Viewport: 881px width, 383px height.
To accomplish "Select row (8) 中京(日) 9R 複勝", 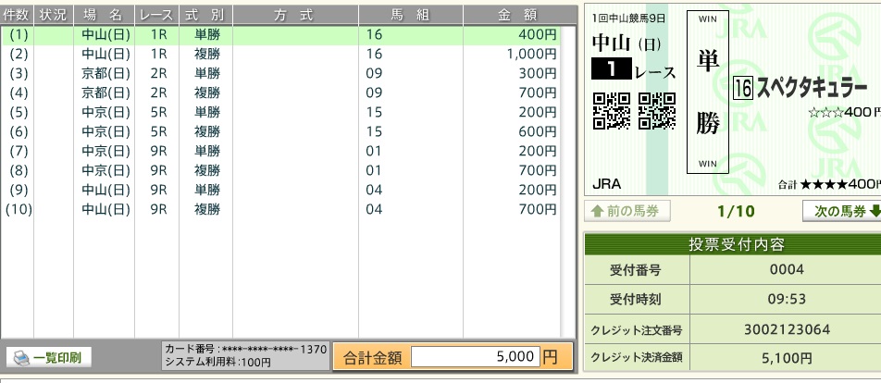I will (x=280, y=170).
